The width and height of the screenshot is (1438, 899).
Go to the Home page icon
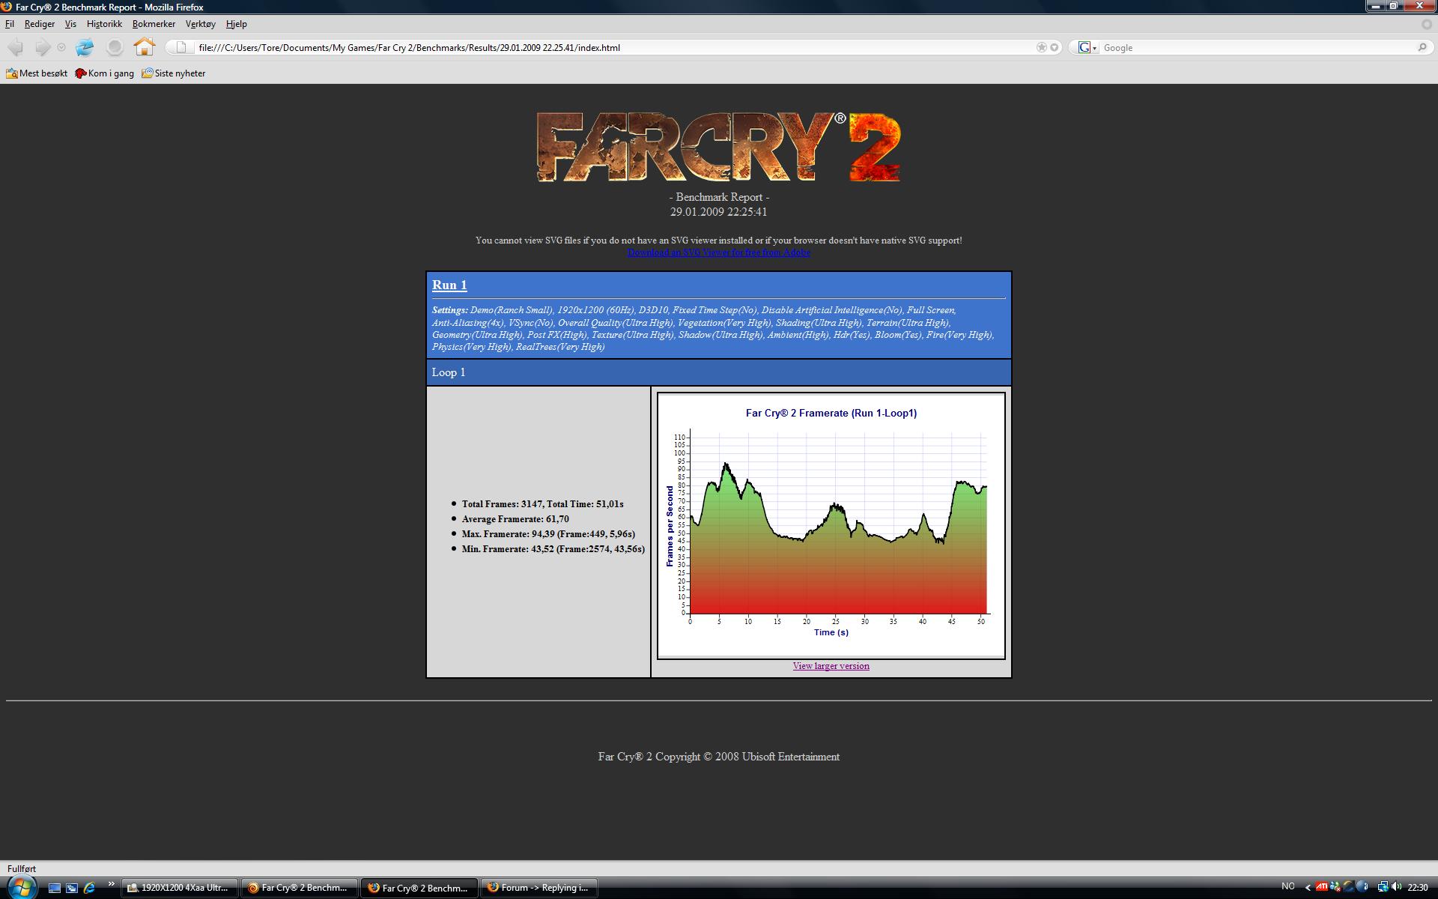click(x=144, y=47)
